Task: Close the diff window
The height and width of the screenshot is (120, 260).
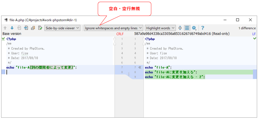Action: (250, 20)
